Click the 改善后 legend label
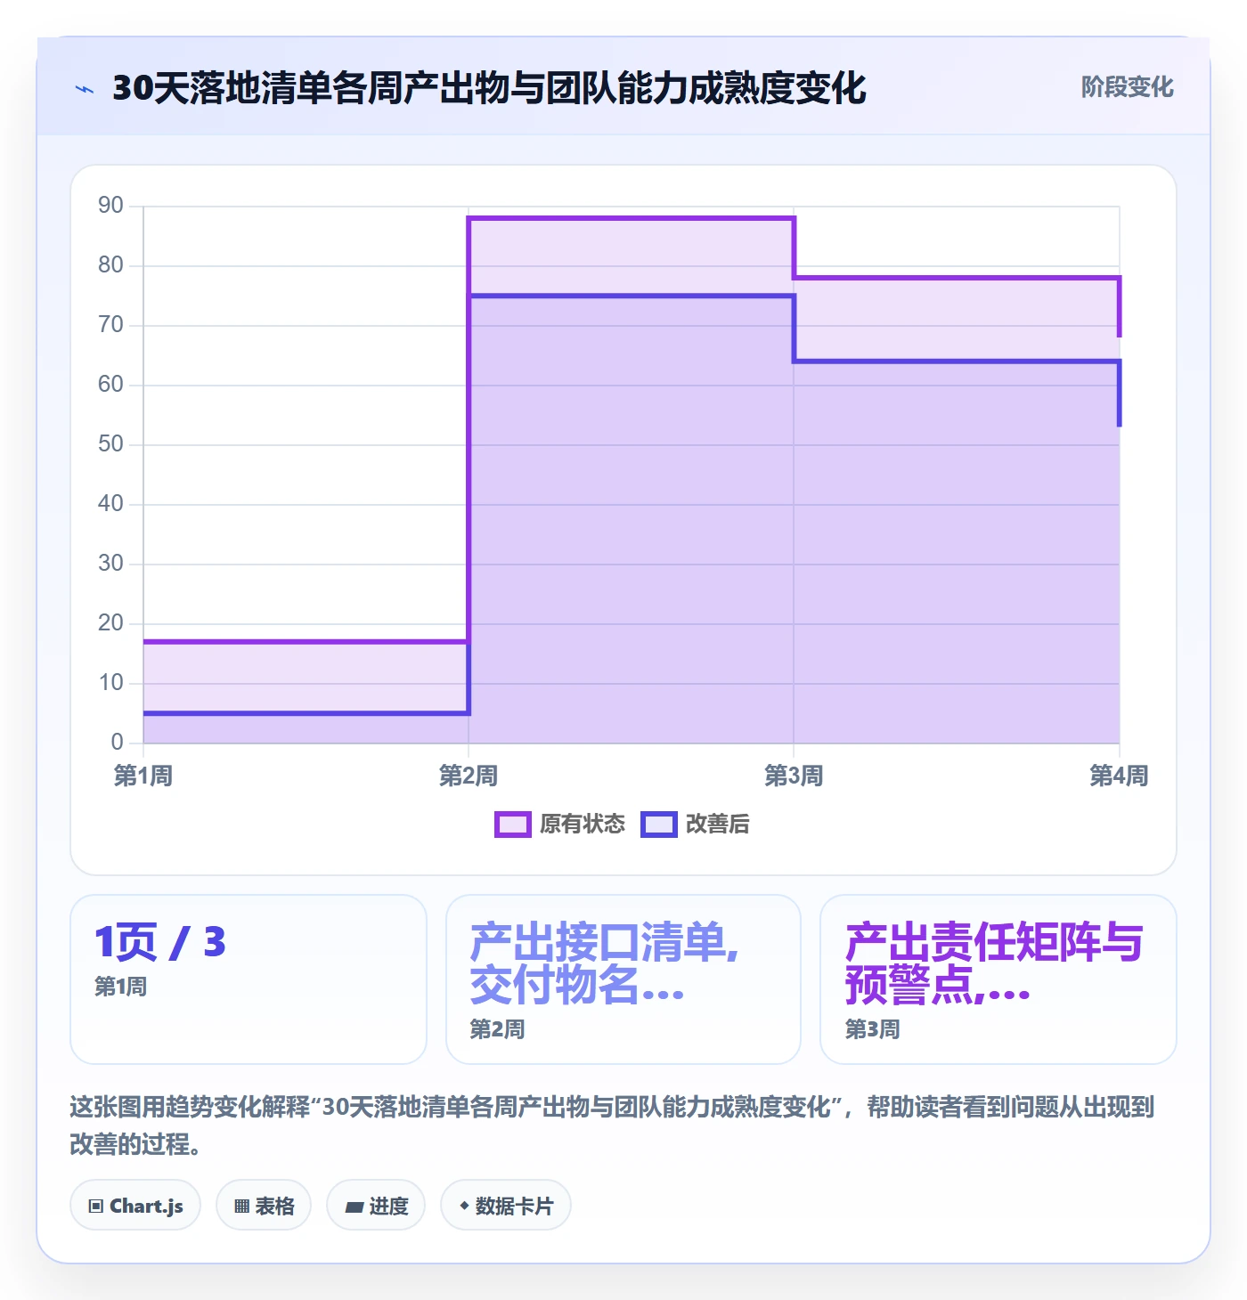This screenshot has height=1300, width=1247. [x=717, y=825]
